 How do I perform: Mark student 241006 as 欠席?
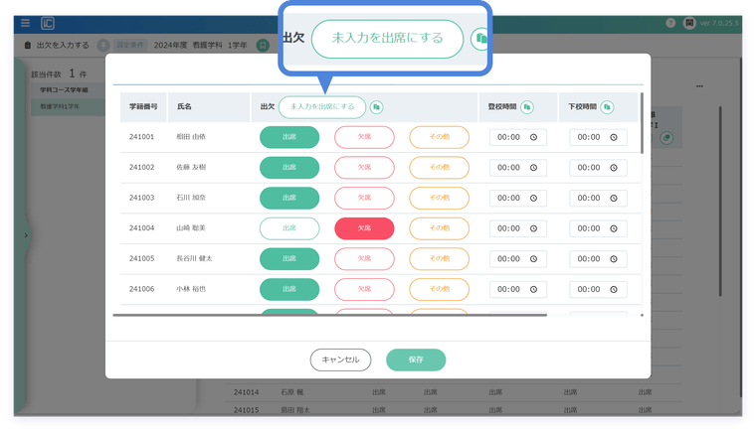pos(364,289)
